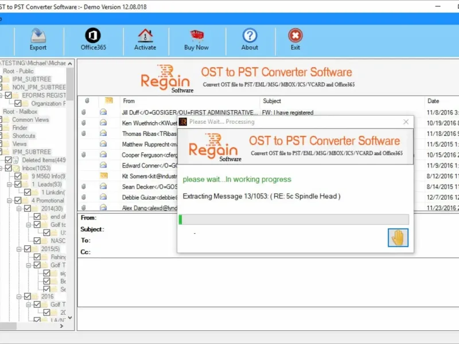459x344 pixels.
Task: Click envelope icon of Thomas Ribas email
Action: click(103, 134)
